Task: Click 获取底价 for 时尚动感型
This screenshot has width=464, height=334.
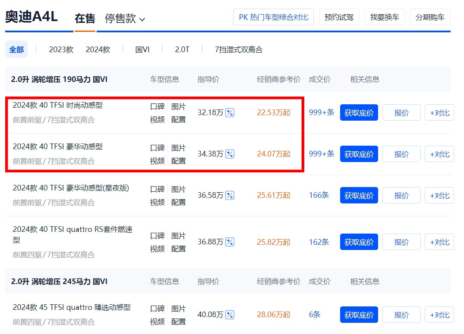Action: [359, 112]
